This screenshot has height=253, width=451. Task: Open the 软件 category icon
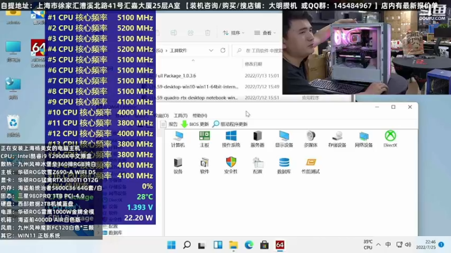click(205, 165)
